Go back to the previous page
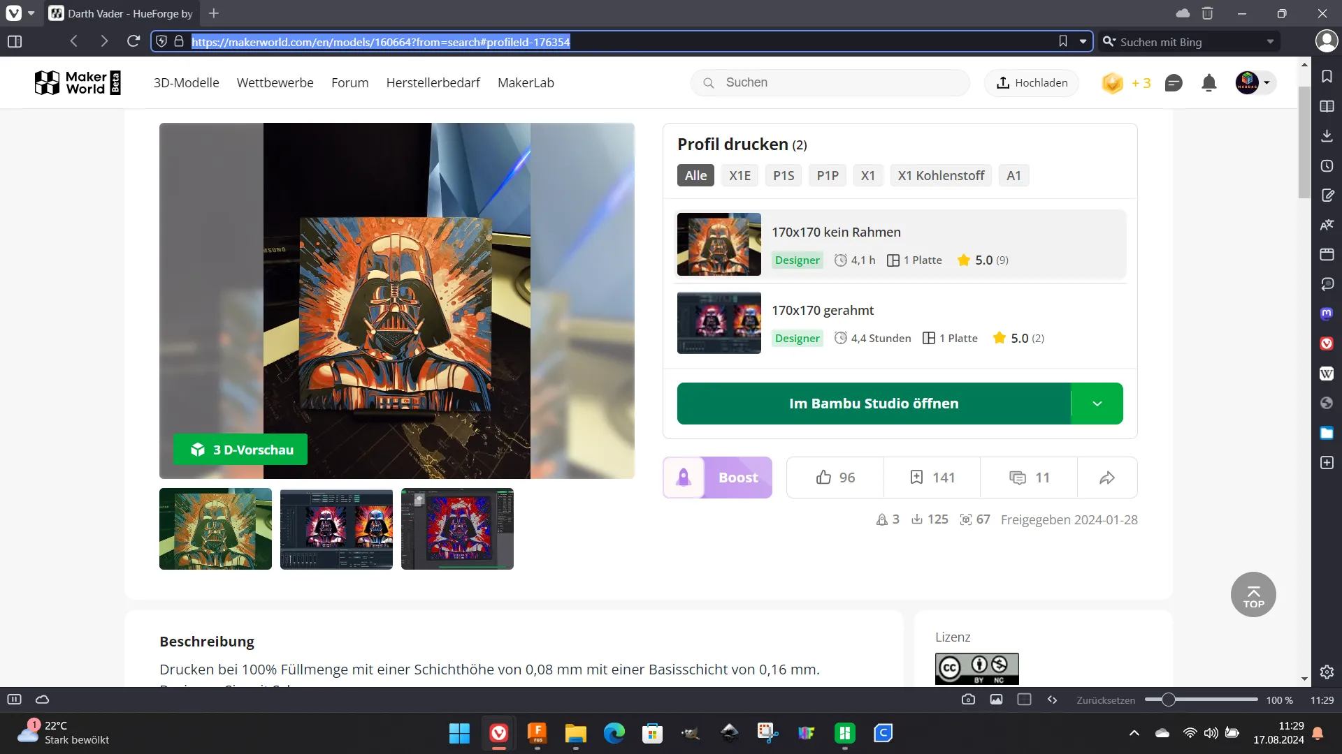The height and width of the screenshot is (754, 1342). [74, 41]
